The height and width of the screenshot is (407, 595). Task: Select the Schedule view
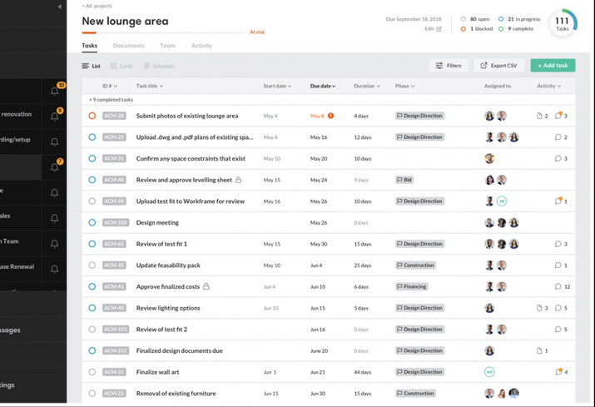click(x=159, y=66)
